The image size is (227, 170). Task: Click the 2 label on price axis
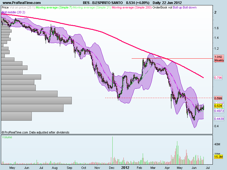point(215,12)
